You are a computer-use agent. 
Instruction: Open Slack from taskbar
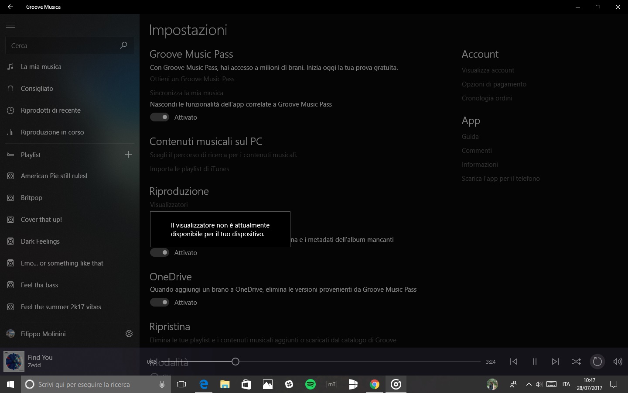[289, 384]
